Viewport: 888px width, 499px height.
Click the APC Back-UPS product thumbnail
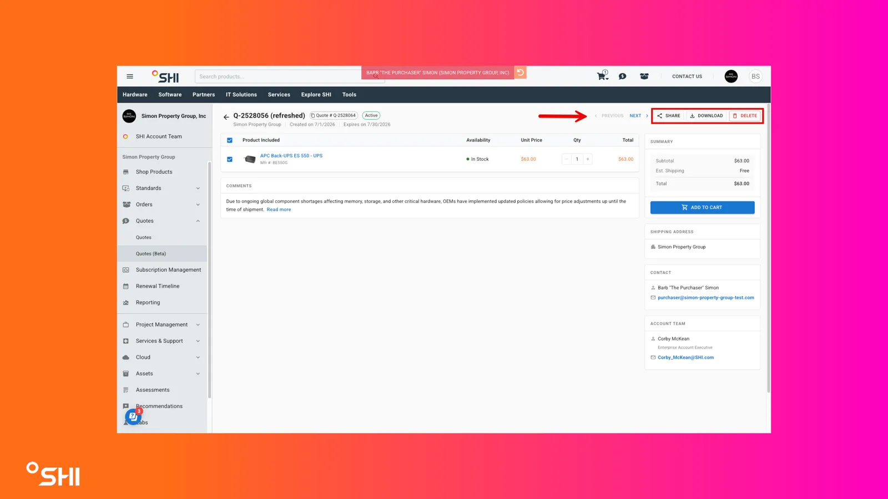click(250, 159)
